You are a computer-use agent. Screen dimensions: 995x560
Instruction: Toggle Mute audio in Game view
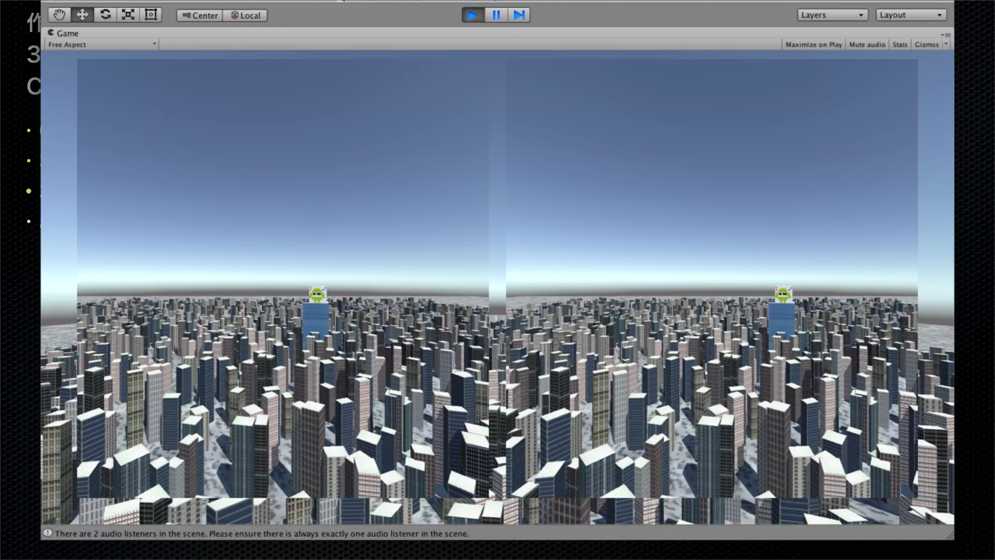click(x=867, y=45)
